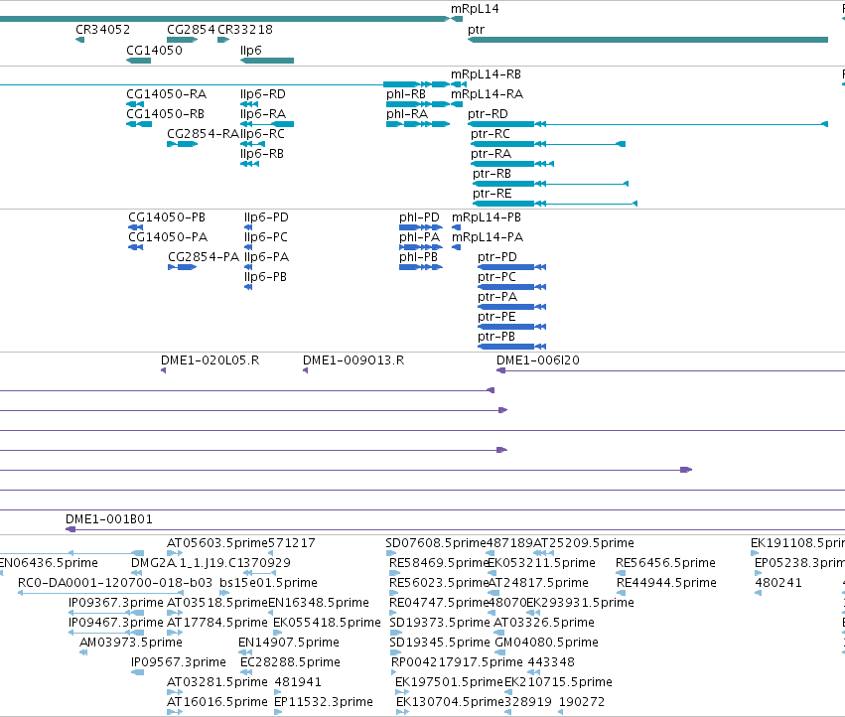Select the CG14050-PA protein label
Image resolution: width=845 pixels, height=717 pixels.
(x=168, y=237)
